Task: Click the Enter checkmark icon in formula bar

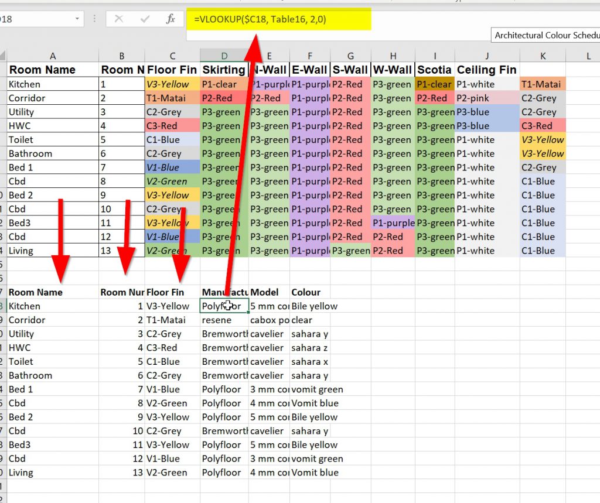Action: click(x=145, y=19)
